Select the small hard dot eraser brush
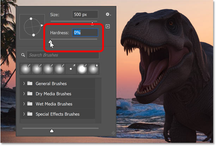The image size is (216, 146). pos(71,69)
